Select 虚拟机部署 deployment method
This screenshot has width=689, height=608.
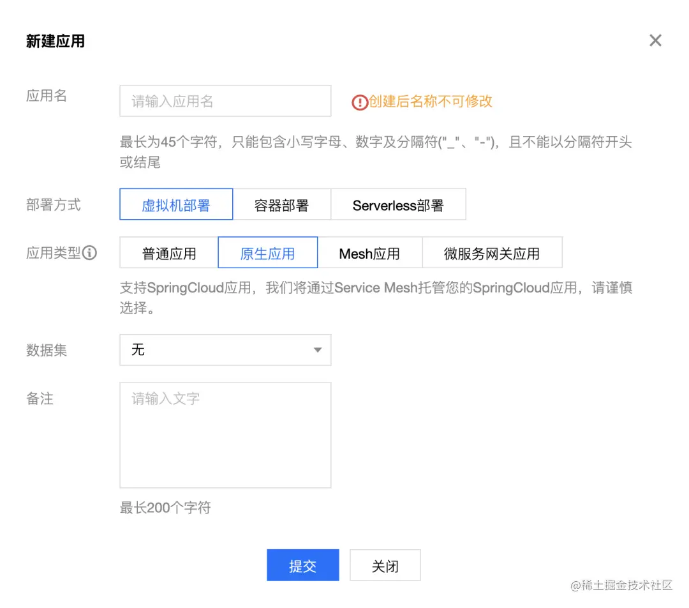tap(176, 204)
